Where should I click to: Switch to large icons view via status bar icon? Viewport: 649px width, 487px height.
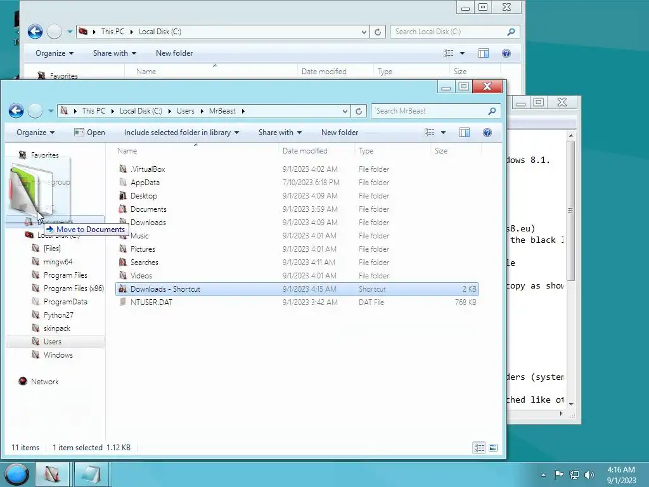click(493, 448)
